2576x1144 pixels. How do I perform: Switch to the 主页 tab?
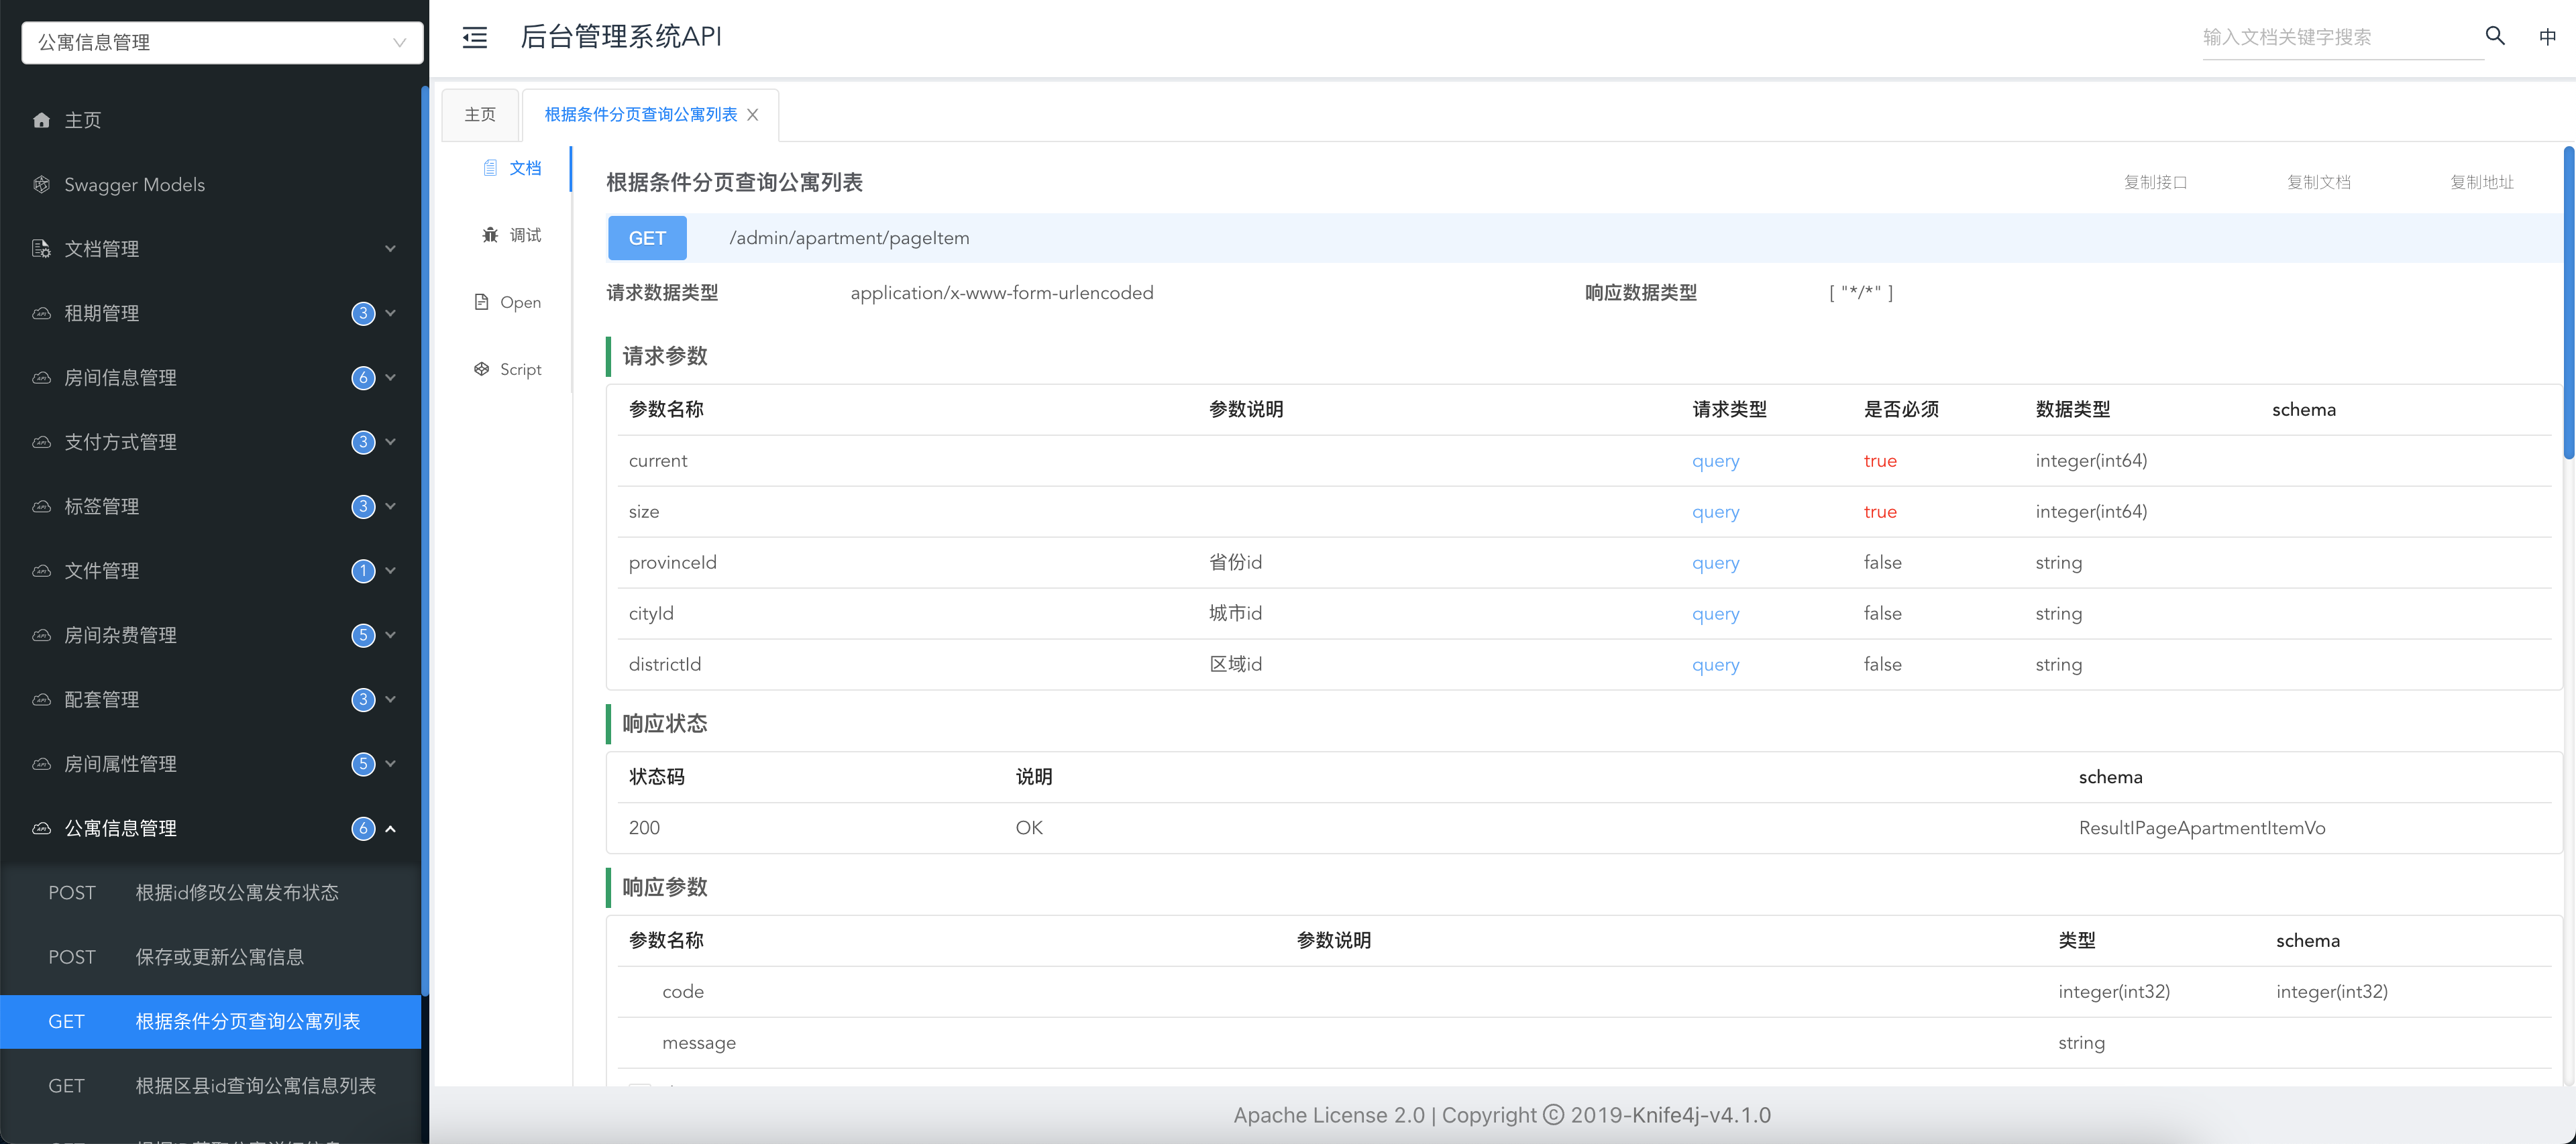479,114
